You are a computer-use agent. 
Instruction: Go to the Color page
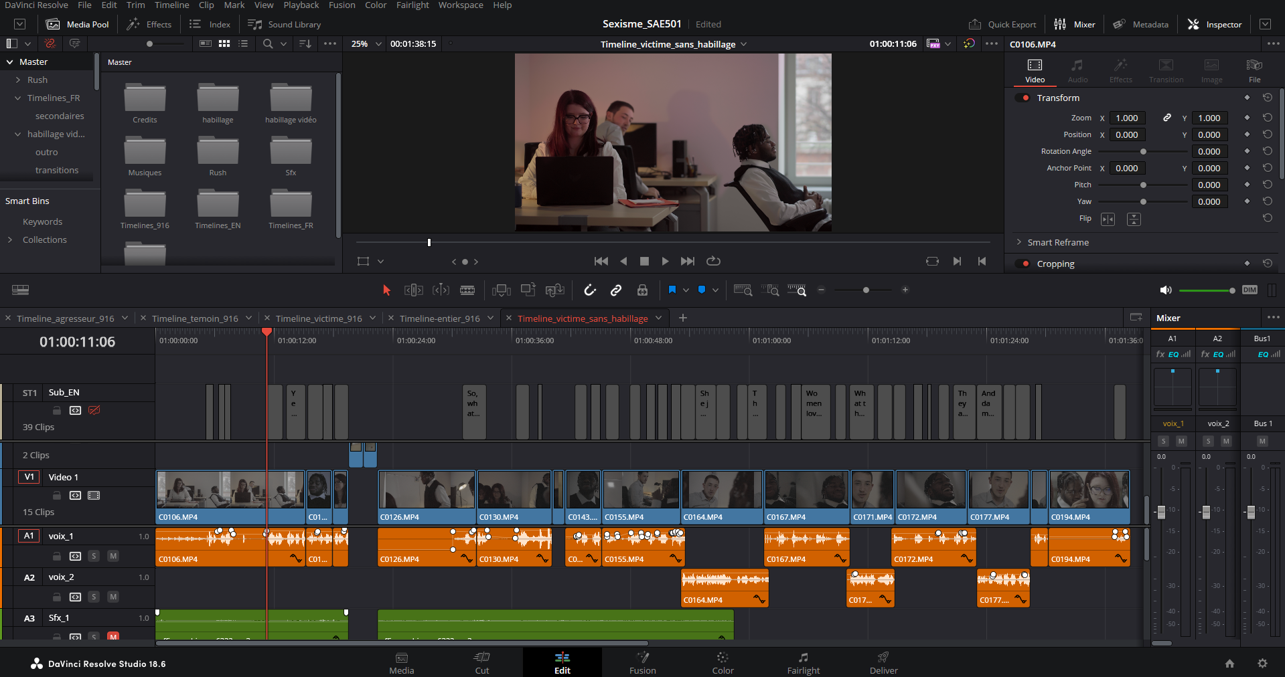pos(723,663)
